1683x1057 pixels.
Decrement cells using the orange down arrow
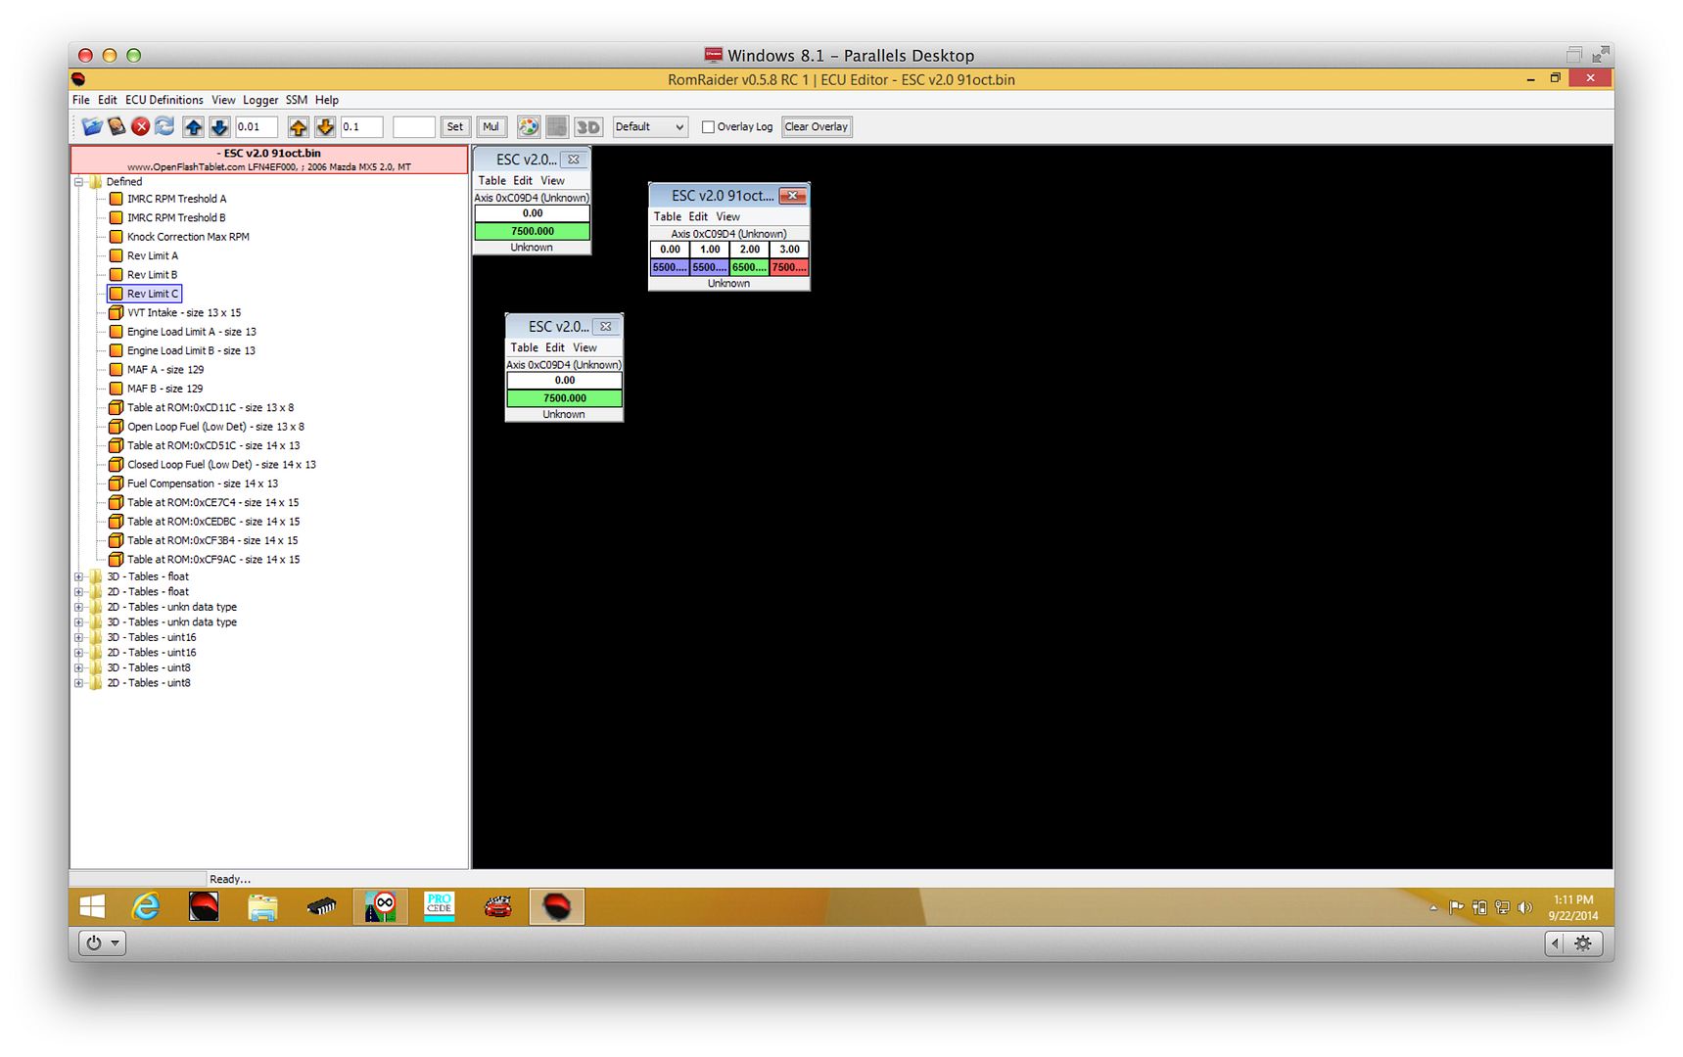[x=325, y=126]
